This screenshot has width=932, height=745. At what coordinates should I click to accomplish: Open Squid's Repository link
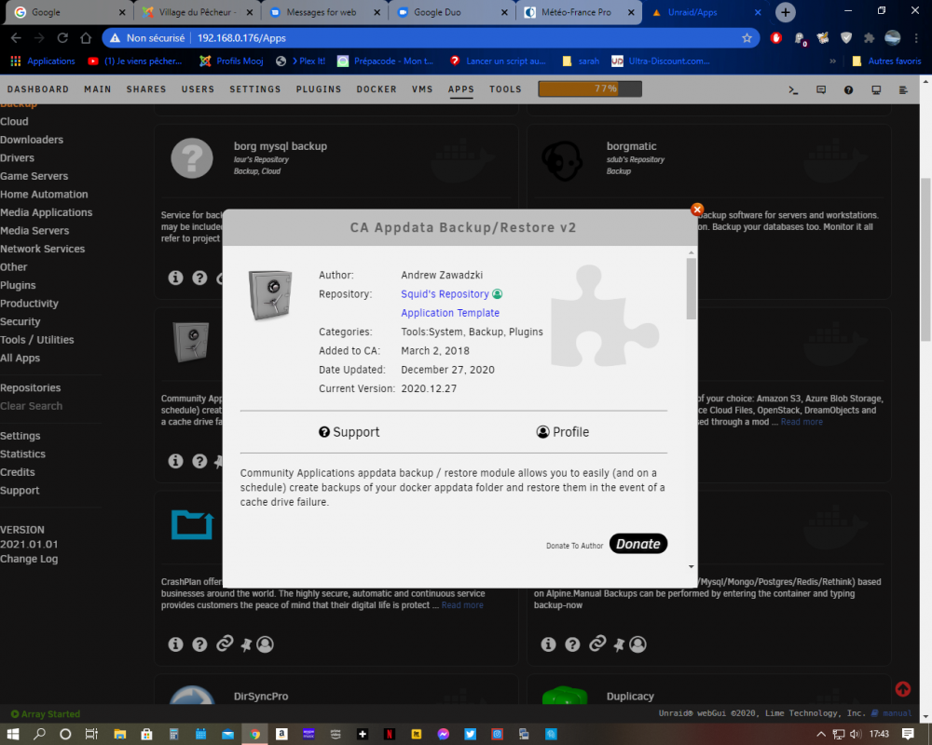(445, 294)
